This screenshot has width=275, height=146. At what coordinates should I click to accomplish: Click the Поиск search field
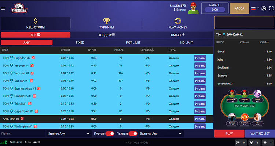[x=23, y=134]
